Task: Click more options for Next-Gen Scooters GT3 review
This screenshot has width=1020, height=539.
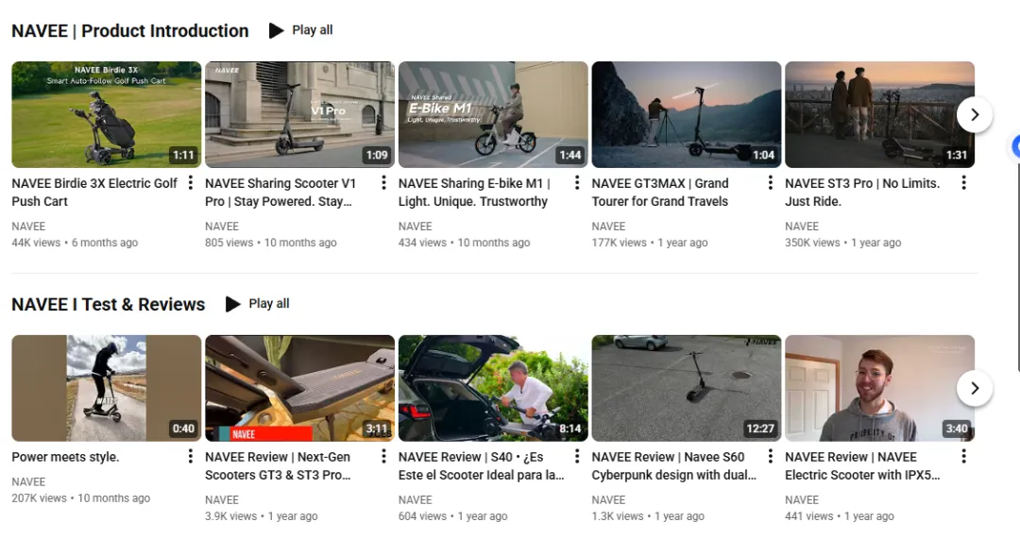Action: click(x=383, y=457)
